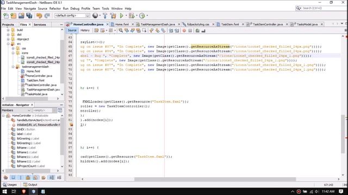Expand the nbproject folder node
The image size is (348, 195).
pos(8,39)
